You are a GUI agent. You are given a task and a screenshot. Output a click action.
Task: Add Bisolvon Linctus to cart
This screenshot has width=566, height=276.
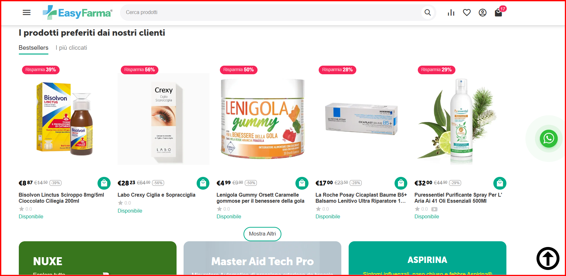(x=104, y=183)
